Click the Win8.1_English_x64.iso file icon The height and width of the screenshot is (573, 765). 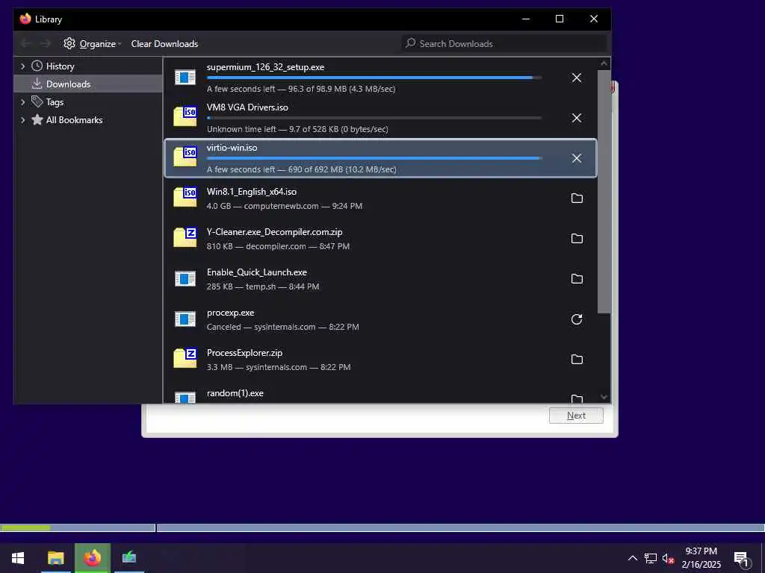coord(185,197)
